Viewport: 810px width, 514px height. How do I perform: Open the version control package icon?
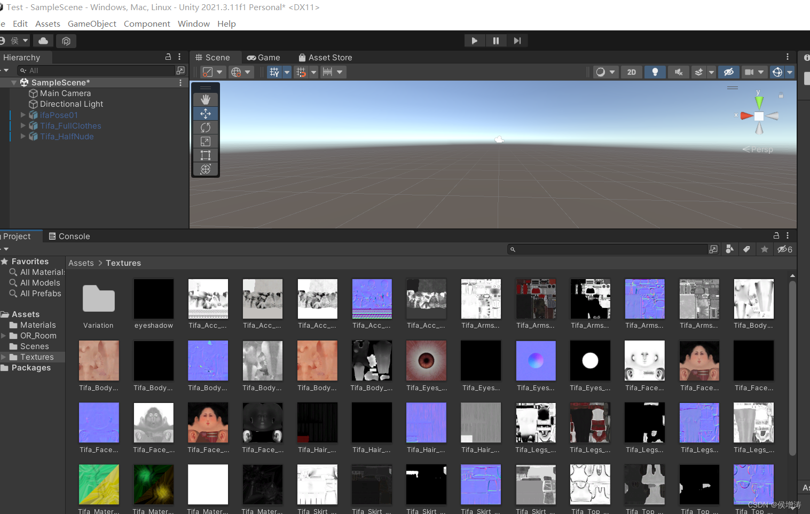pyautogui.click(x=66, y=41)
